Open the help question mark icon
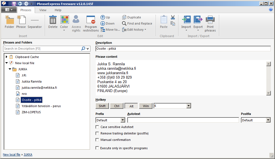 tap(271, 10)
